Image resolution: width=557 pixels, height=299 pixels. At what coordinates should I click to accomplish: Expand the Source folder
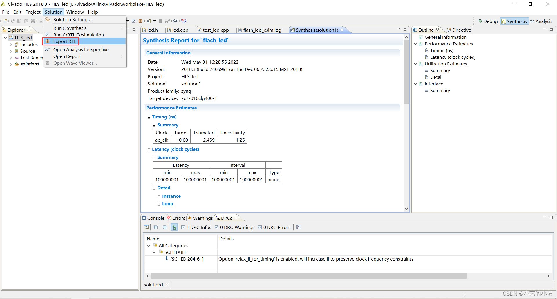coord(11,51)
